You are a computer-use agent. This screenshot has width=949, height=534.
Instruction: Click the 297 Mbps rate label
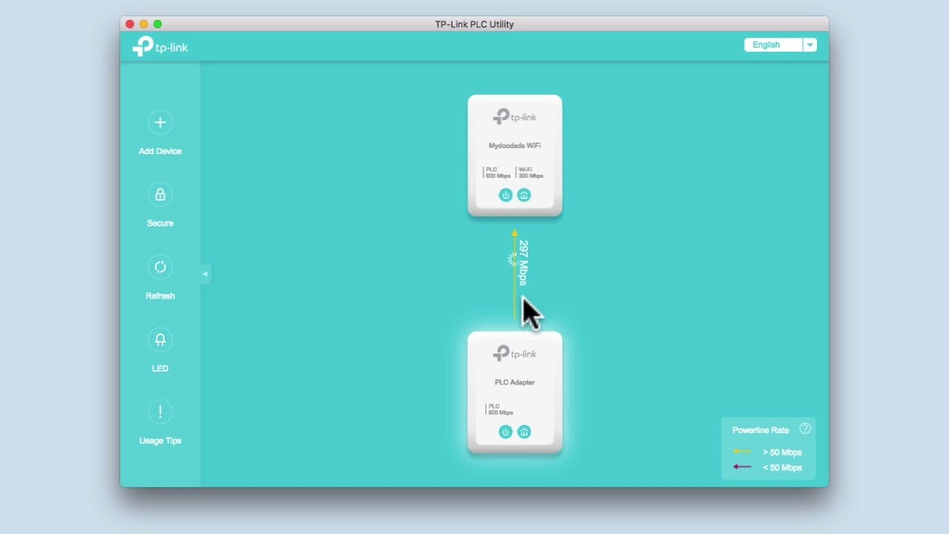(523, 263)
